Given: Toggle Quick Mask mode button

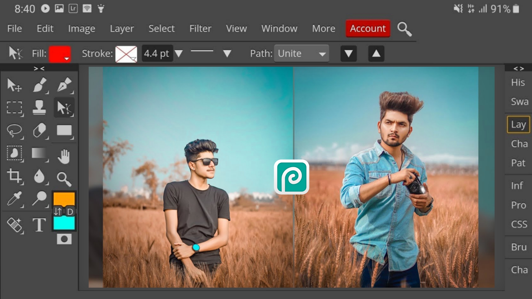Looking at the screenshot, I should pyautogui.click(x=64, y=239).
